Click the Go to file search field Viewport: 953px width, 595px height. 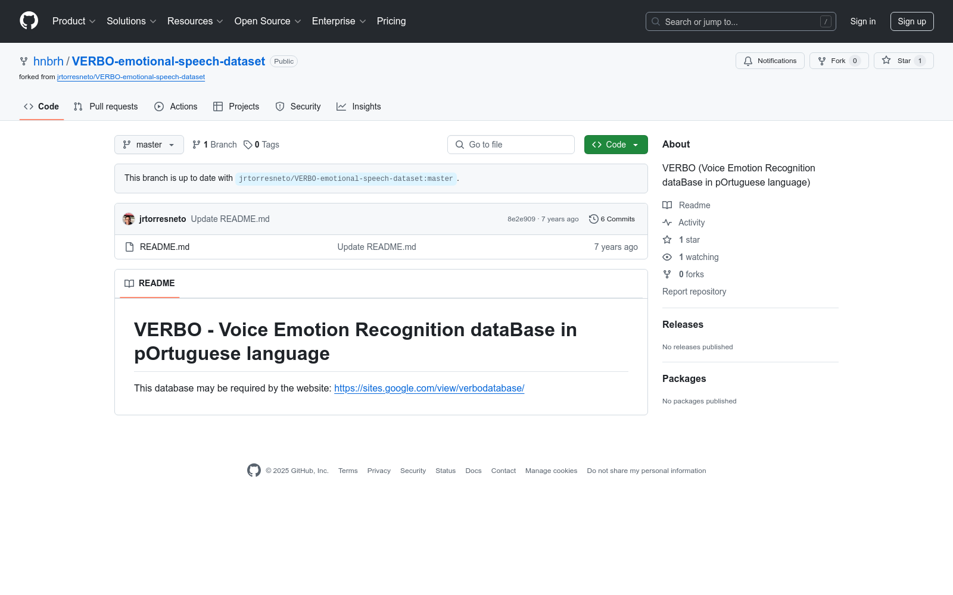click(511, 145)
